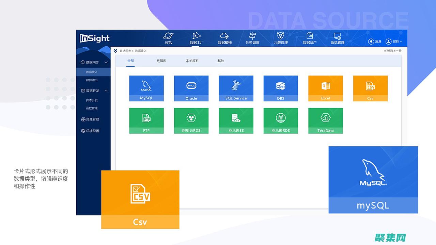Switch to the 本地文件 tab
This screenshot has width=436, height=245.
192,61
